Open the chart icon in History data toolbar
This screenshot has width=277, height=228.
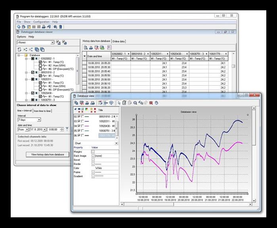point(109,47)
